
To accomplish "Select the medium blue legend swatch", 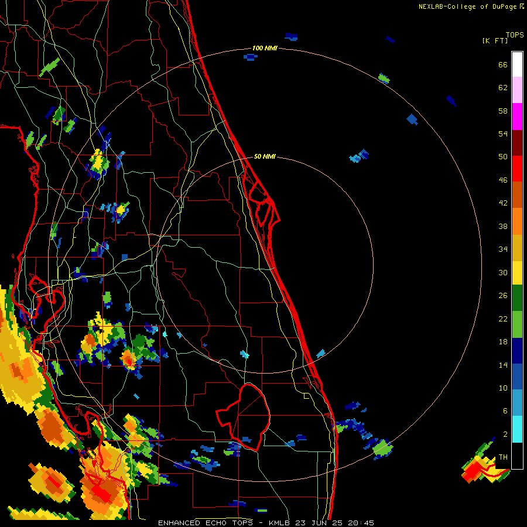I will [517, 377].
